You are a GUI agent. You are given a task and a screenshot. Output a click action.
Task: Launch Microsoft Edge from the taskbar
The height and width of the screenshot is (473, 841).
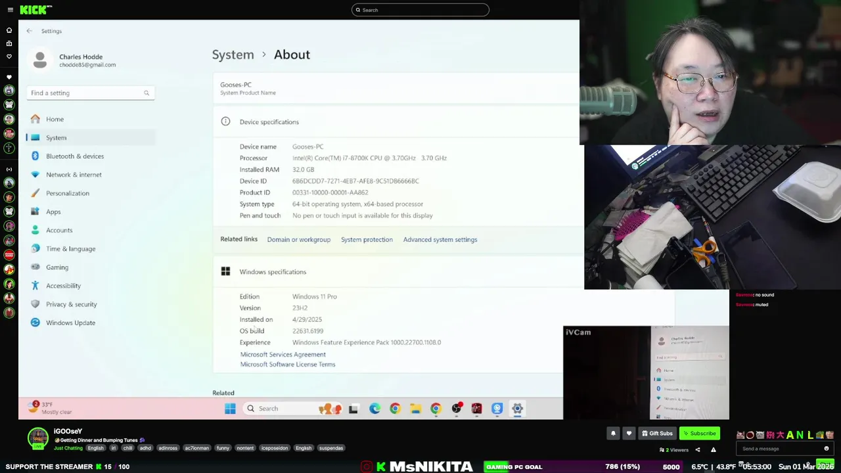[x=375, y=409]
